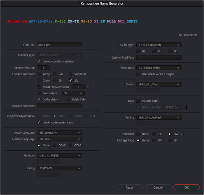Open the Facility dropdown
Viewport: 204px width, 195px height.
tap(159, 117)
